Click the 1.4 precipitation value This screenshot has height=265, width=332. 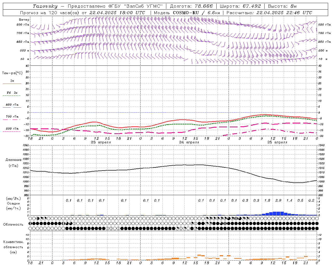point(289,201)
